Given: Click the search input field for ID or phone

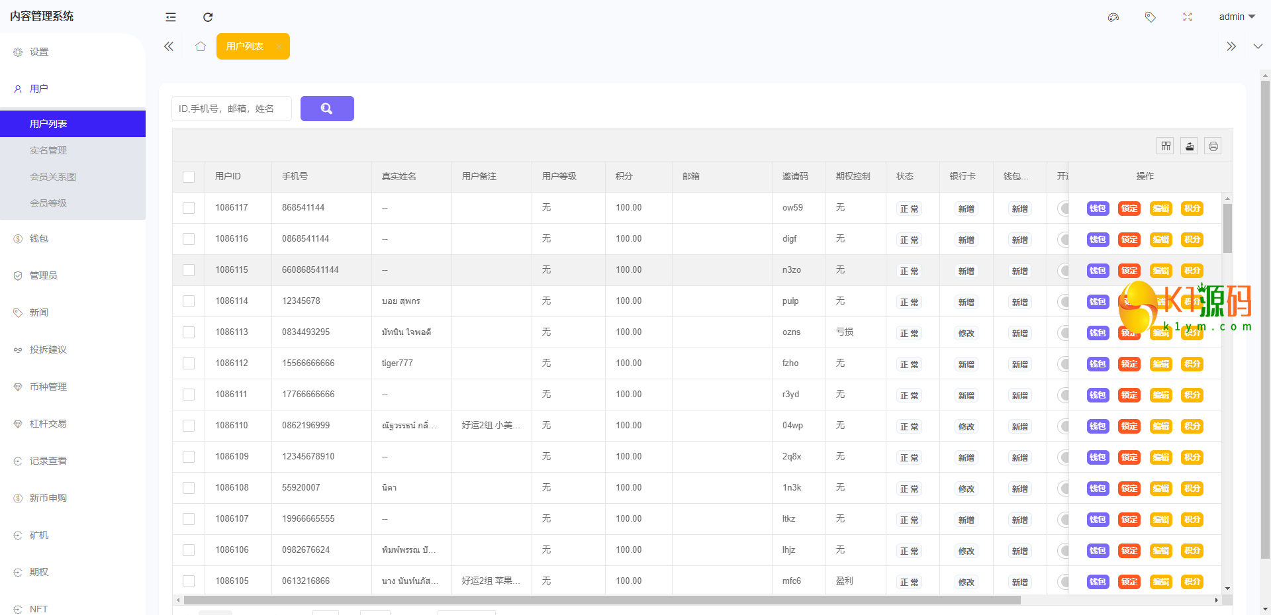Looking at the screenshot, I should coord(232,109).
